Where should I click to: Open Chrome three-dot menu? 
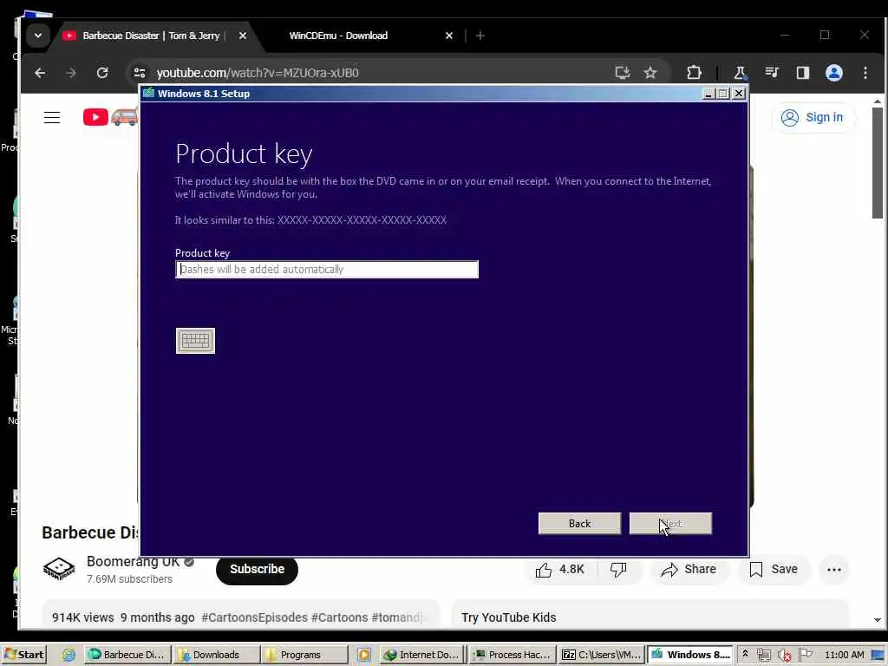[x=865, y=73]
